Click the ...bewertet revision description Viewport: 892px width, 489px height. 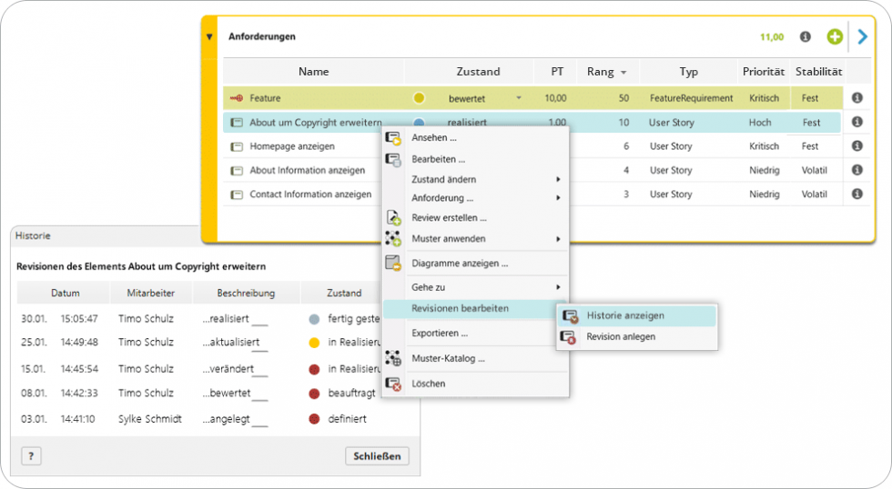pos(227,393)
